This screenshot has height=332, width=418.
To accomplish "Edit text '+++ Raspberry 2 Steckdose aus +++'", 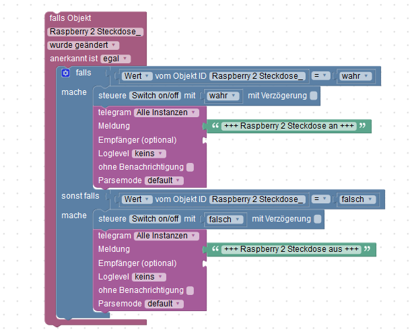I will pos(291,249).
